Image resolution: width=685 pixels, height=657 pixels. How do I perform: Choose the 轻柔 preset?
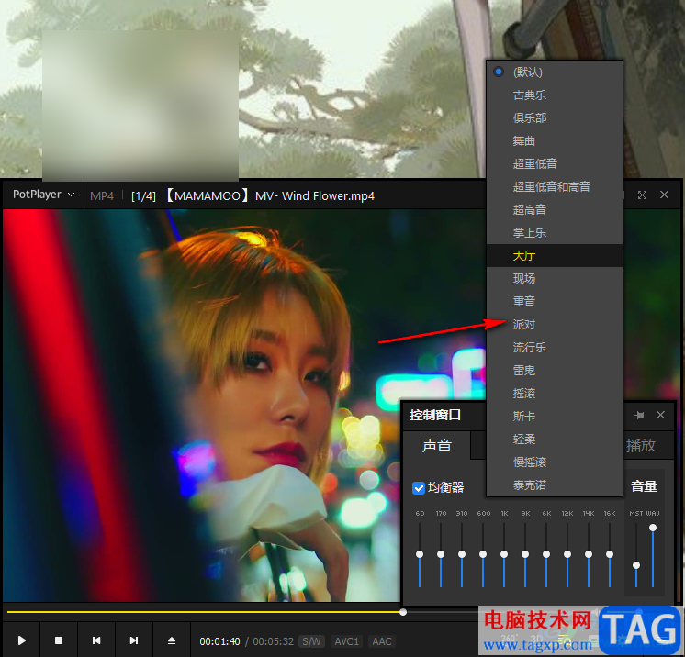coord(555,440)
